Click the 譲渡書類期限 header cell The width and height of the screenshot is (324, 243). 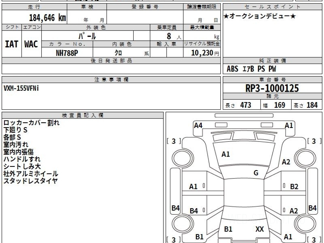[202, 7]
